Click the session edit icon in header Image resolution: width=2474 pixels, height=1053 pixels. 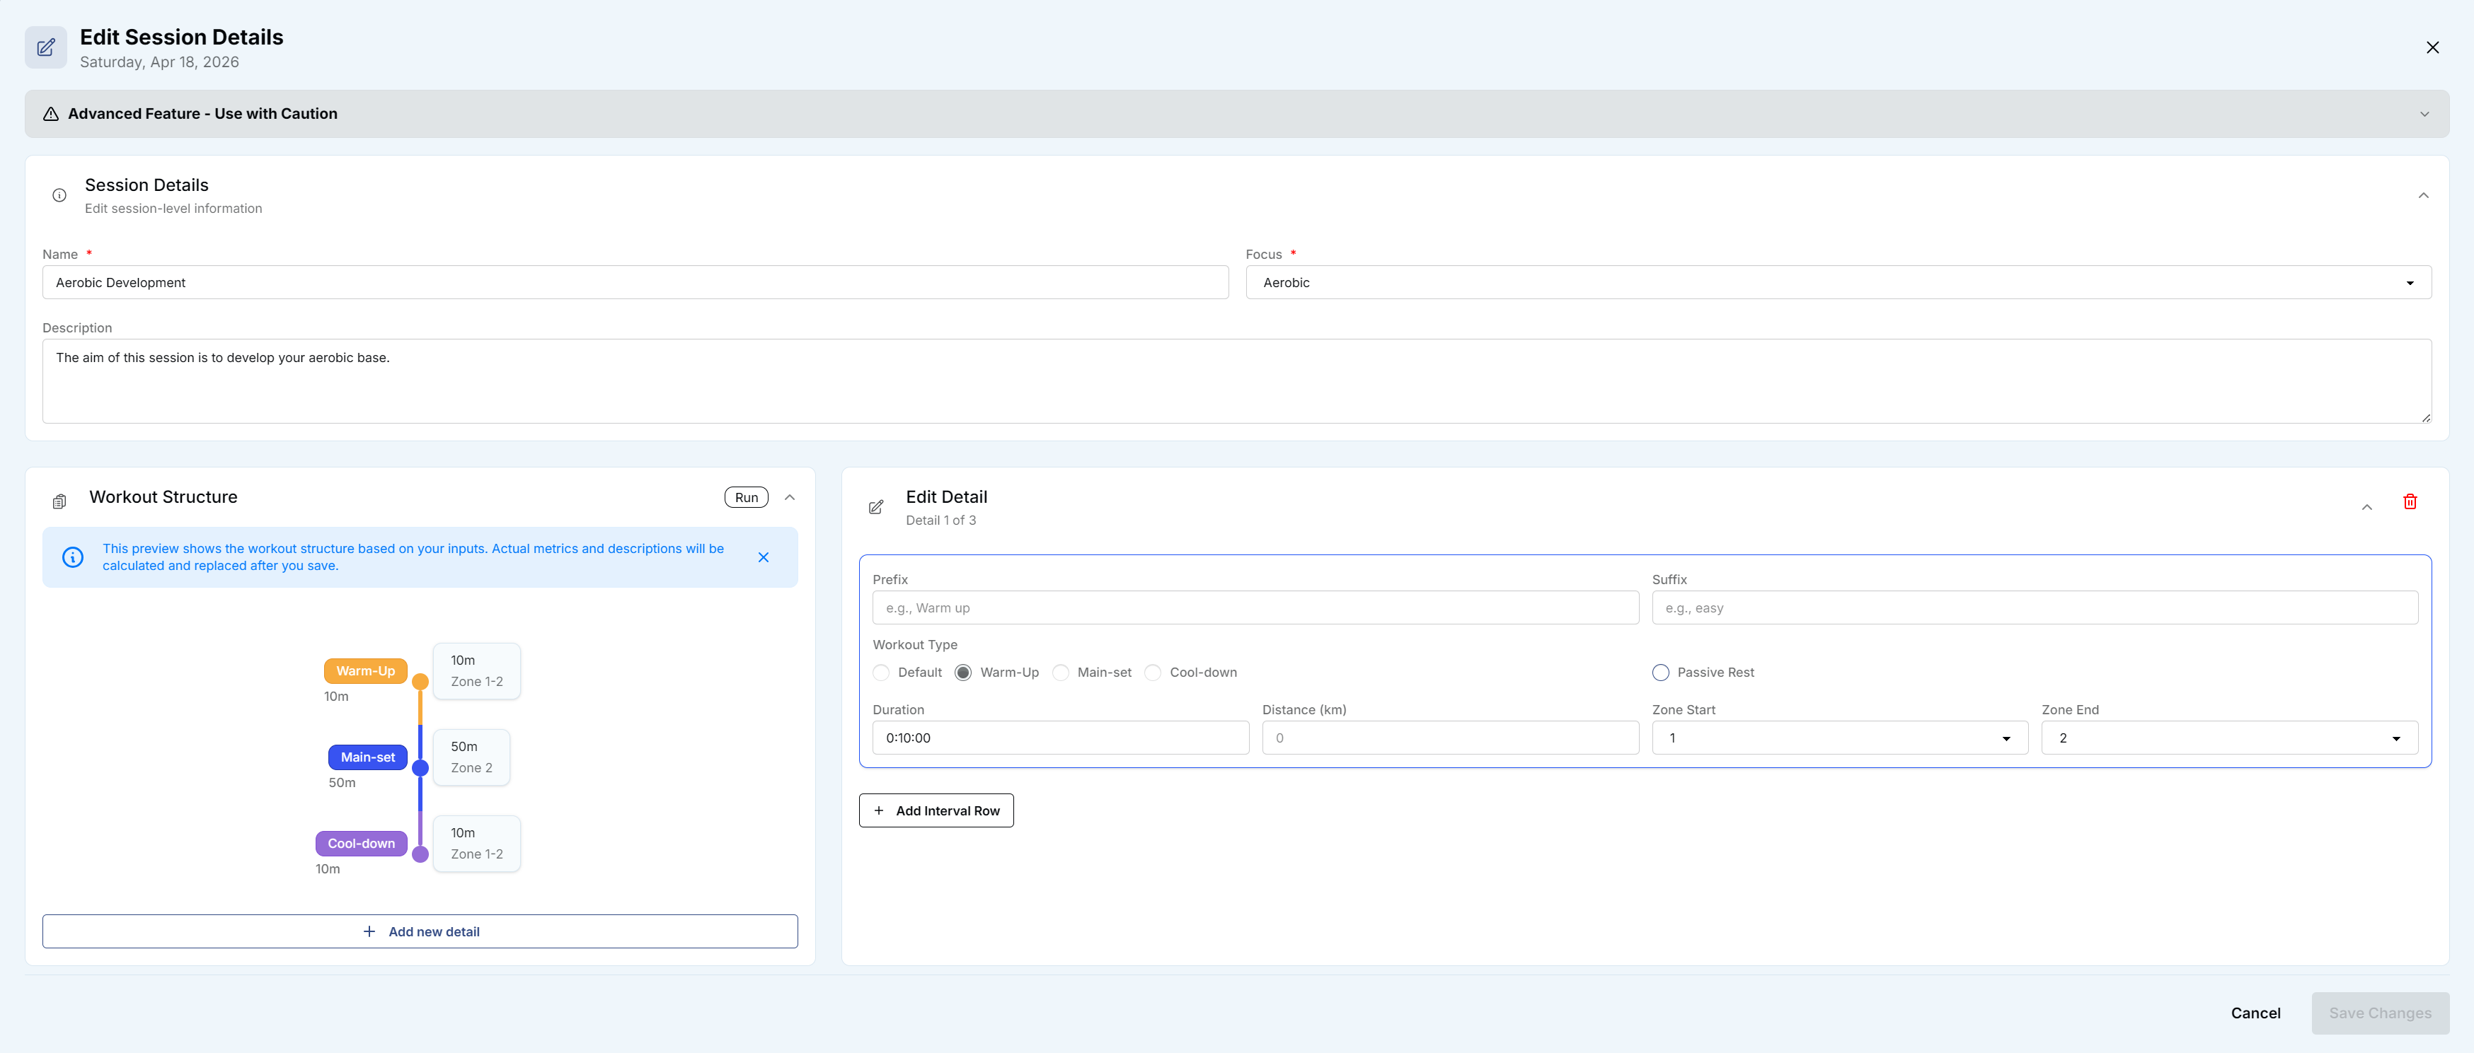pyautogui.click(x=46, y=47)
